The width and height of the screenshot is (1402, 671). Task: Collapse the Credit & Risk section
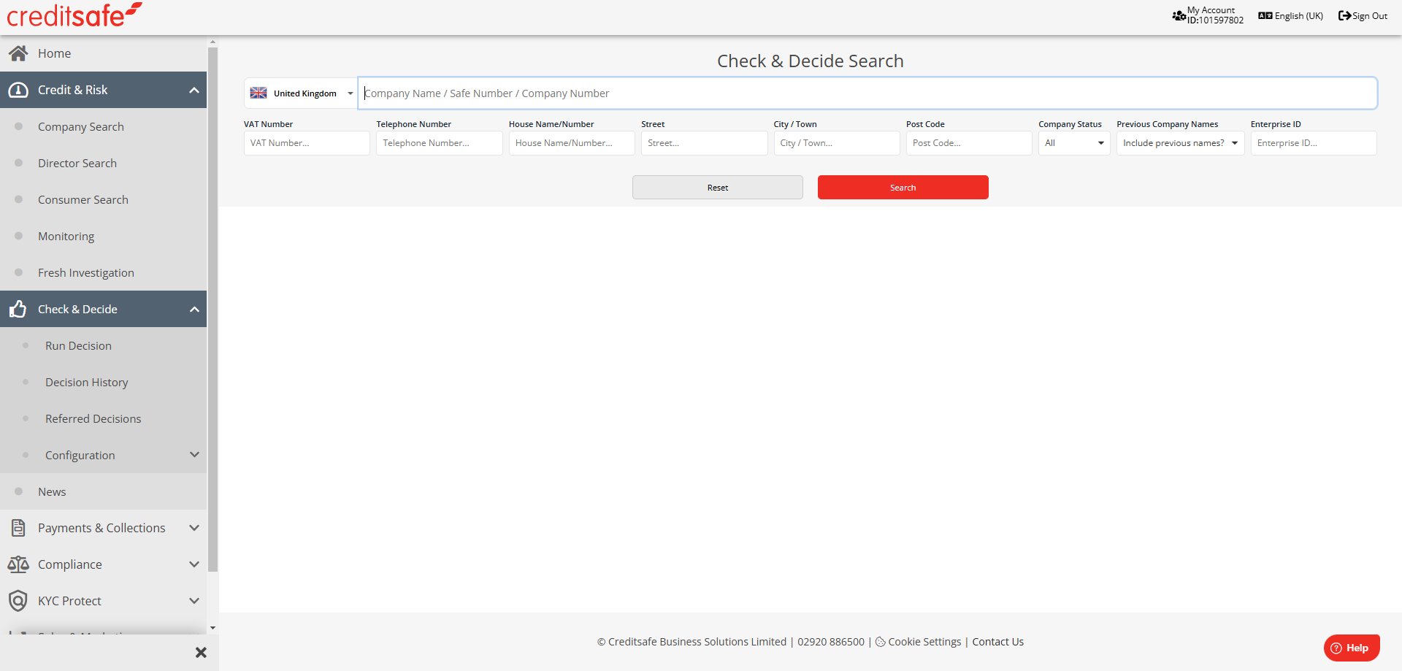click(194, 89)
